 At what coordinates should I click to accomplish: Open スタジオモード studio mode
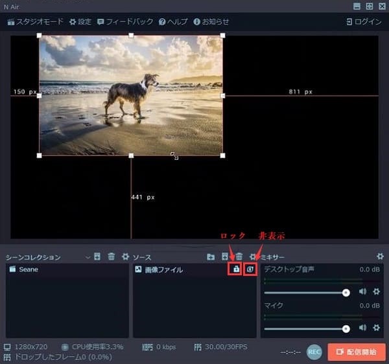(x=35, y=22)
